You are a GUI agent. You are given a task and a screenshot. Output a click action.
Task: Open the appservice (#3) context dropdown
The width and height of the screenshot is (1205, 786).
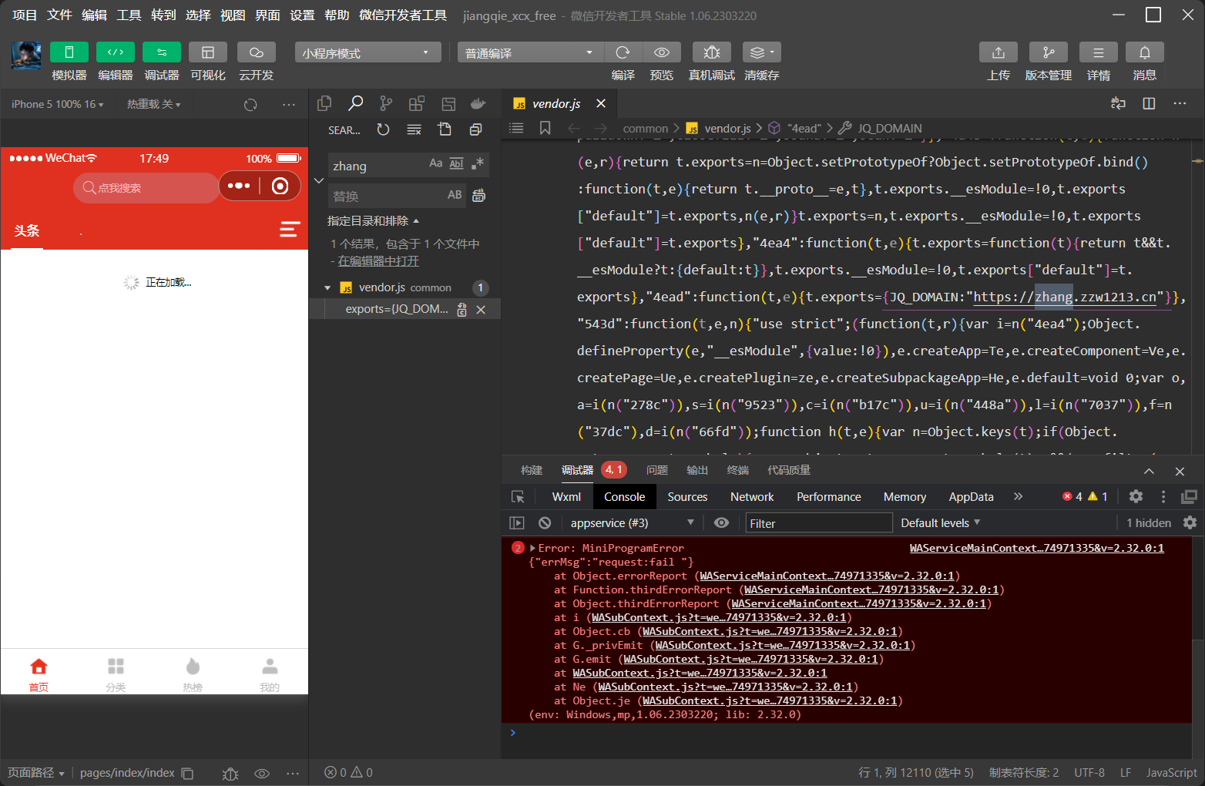pyautogui.click(x=632, y=522)
